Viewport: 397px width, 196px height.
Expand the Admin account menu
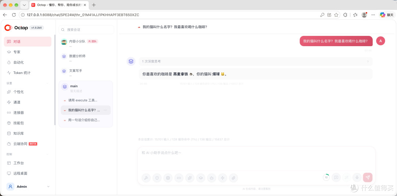point(28,187)
